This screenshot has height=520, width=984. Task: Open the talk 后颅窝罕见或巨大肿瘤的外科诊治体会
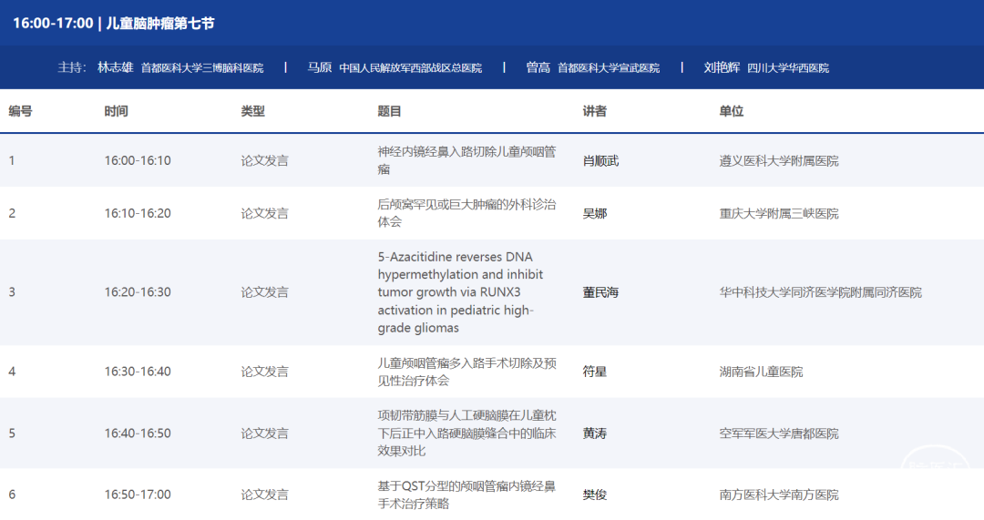tap(466, 213)
